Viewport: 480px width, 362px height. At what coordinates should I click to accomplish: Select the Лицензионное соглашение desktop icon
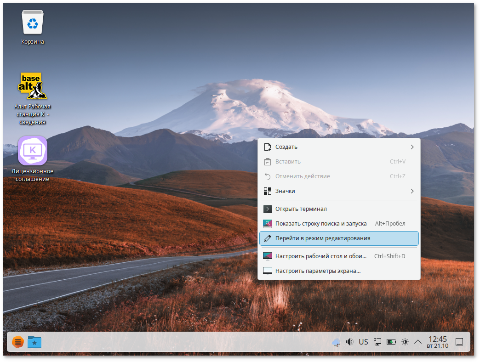(x=32, y=151)
